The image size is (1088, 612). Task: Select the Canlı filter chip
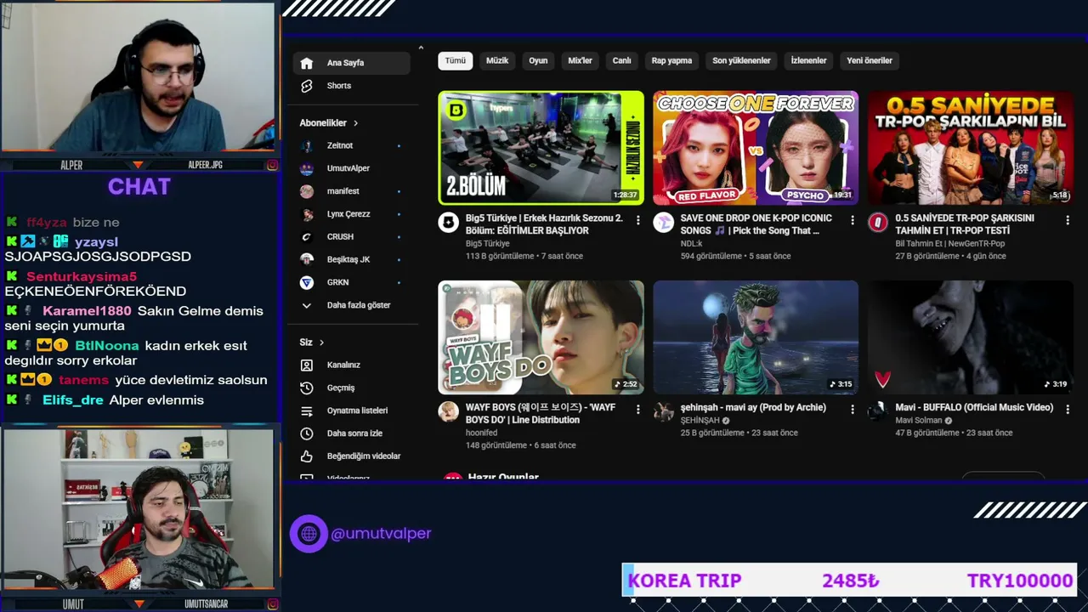pyautogui.click(x=622, y=60)
